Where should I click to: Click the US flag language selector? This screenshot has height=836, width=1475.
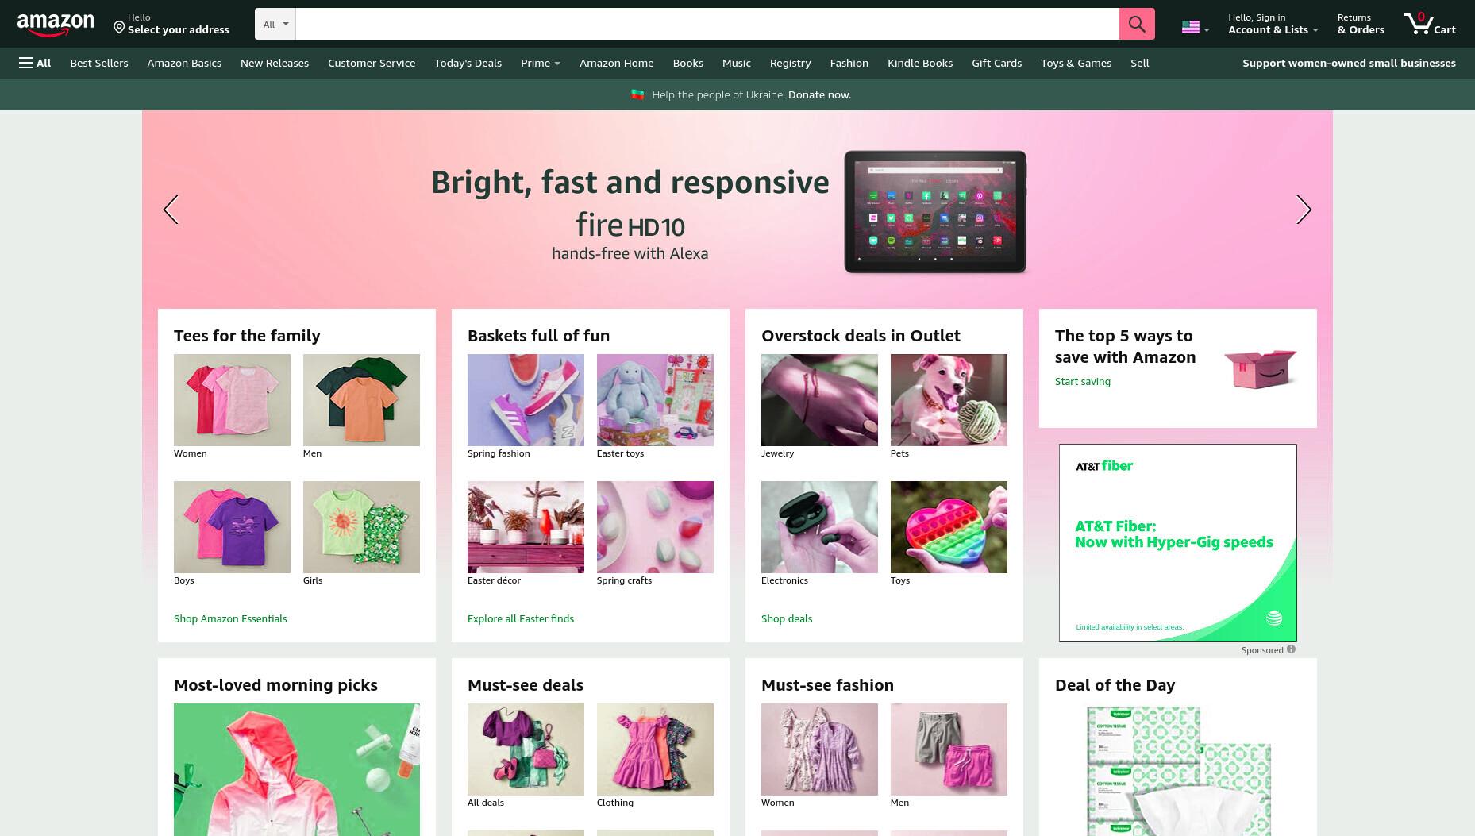(x=1196, y=28)
